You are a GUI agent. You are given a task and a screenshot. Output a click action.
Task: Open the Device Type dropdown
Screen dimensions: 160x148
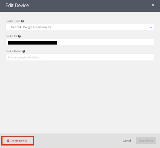(80, 27)
